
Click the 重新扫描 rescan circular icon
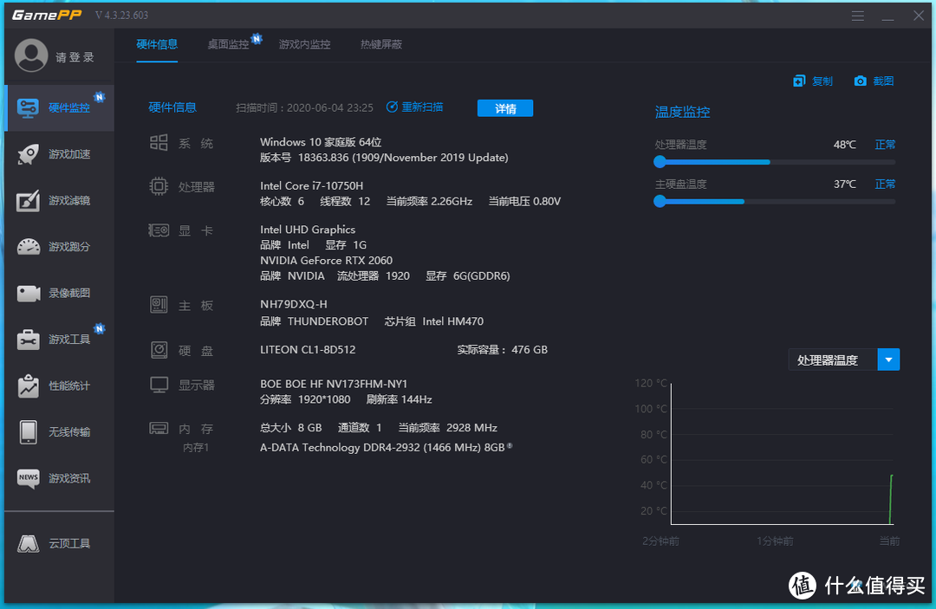tap(392, 107)
